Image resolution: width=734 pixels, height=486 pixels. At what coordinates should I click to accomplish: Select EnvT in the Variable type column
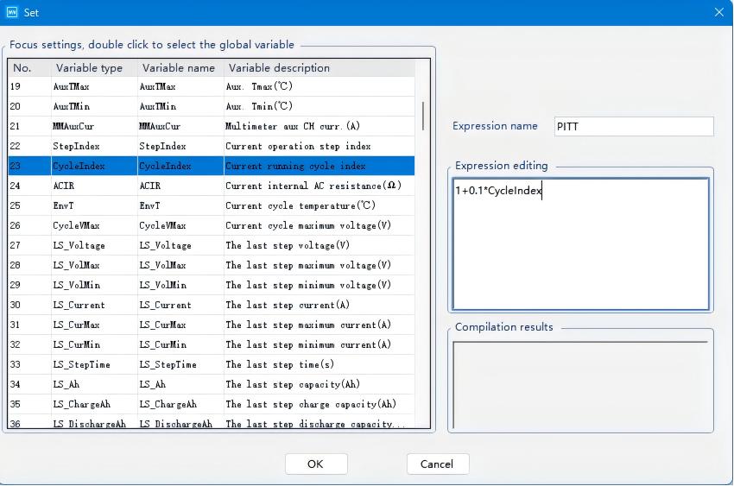[x=93, y=205]
